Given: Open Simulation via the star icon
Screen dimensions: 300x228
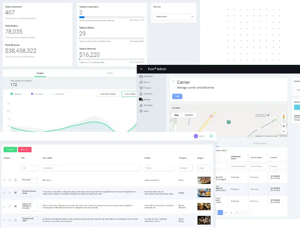Looking at the screenshot, I should 141,105.
